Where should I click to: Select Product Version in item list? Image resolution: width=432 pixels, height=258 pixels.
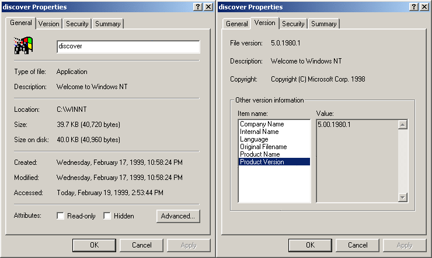274,162
